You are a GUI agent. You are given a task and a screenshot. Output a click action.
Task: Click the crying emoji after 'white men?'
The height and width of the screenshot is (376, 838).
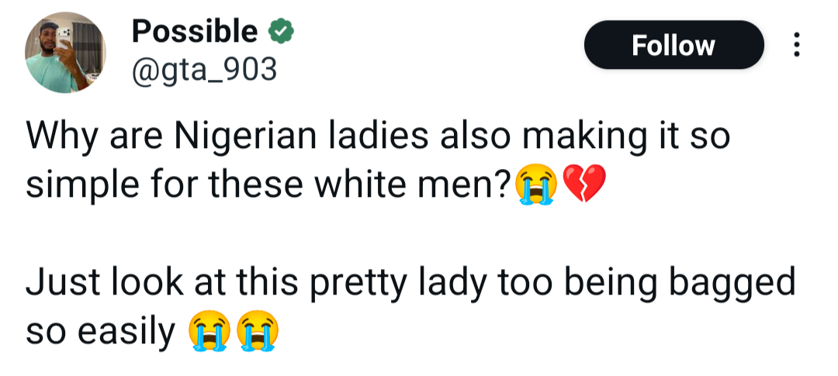click(x=536, y=186)
